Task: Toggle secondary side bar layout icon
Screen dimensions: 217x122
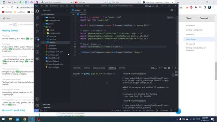Action: tap(153, 6)
